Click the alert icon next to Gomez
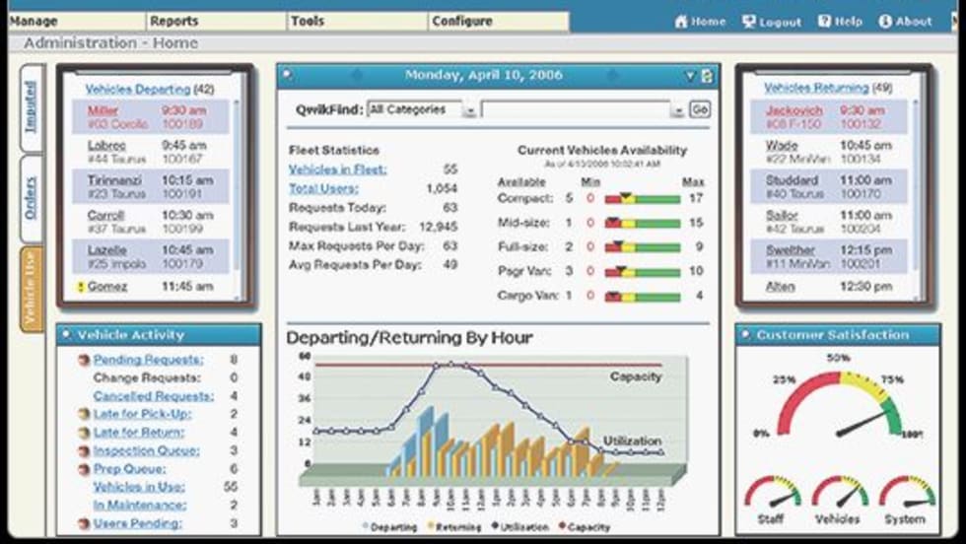Screen dimensions: 966x544 [81, 287]
